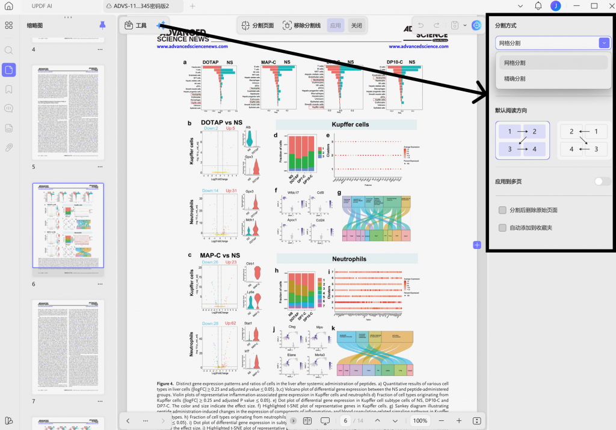The width and height of the screenshot is (616, 430).
Task: Open the UPDF AI assistant round icon
Action: point(476,25)
